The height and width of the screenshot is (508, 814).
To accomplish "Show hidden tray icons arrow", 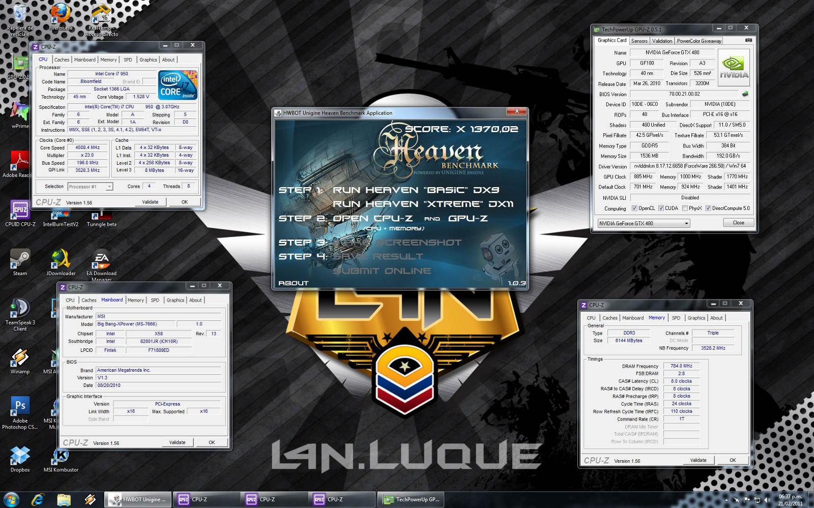I will tap(726, 500).
